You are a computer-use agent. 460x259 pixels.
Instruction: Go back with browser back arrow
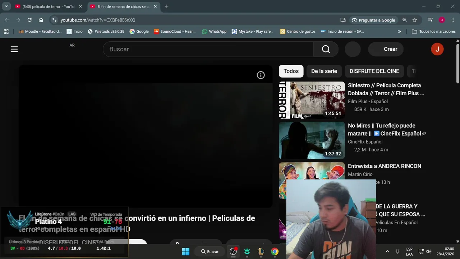coord(7,20)
